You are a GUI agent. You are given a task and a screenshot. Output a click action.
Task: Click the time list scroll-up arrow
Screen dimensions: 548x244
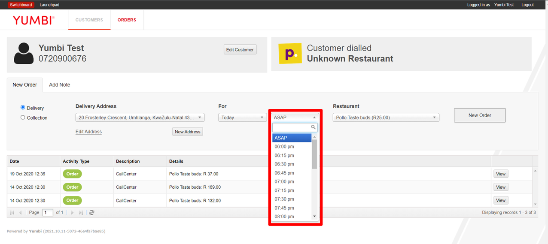(x=314, y=136)
